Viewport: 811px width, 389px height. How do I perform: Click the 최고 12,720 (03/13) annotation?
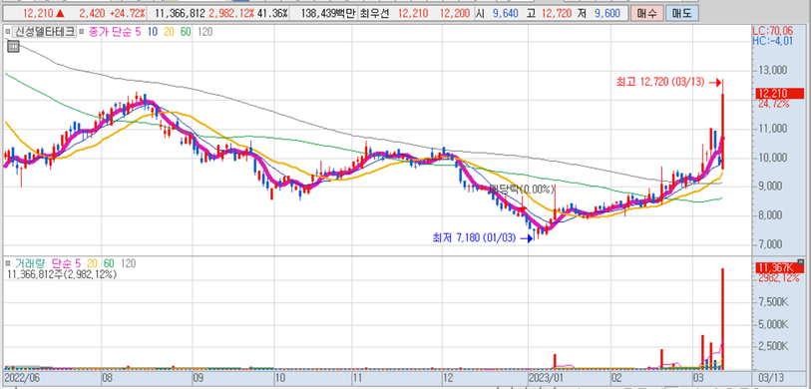(660, 82)
